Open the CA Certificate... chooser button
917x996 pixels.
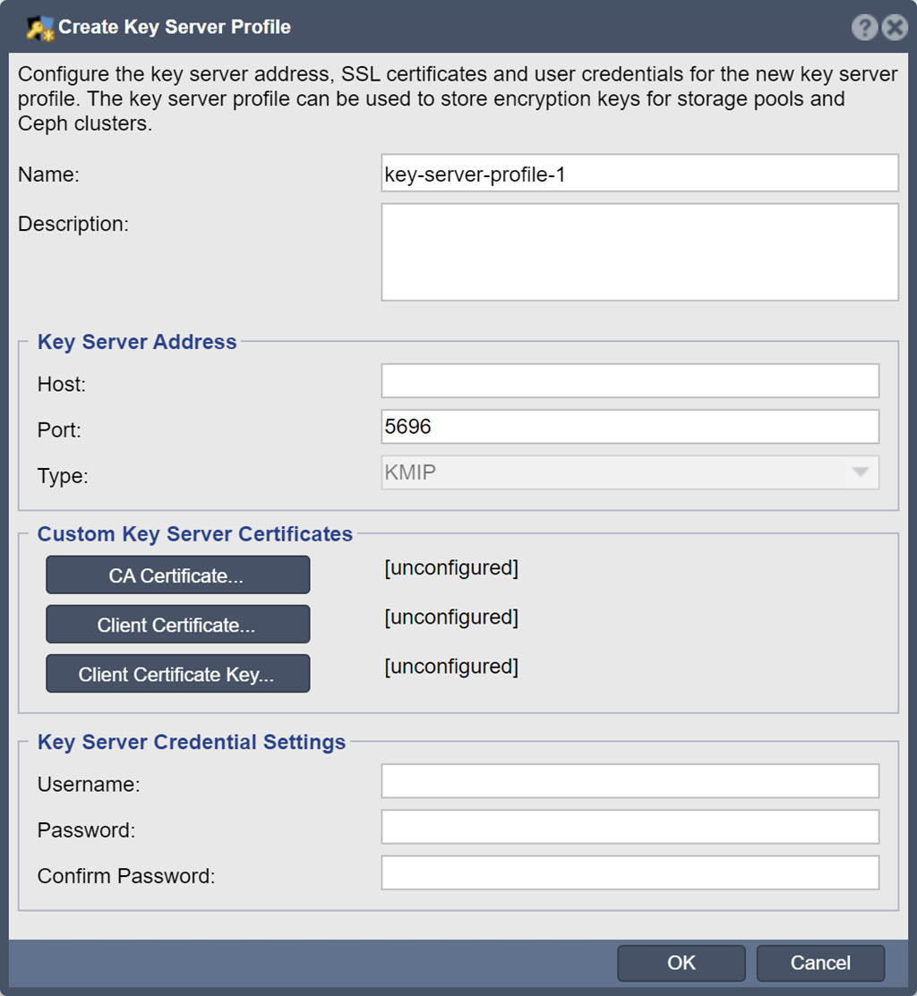point(177,575)
